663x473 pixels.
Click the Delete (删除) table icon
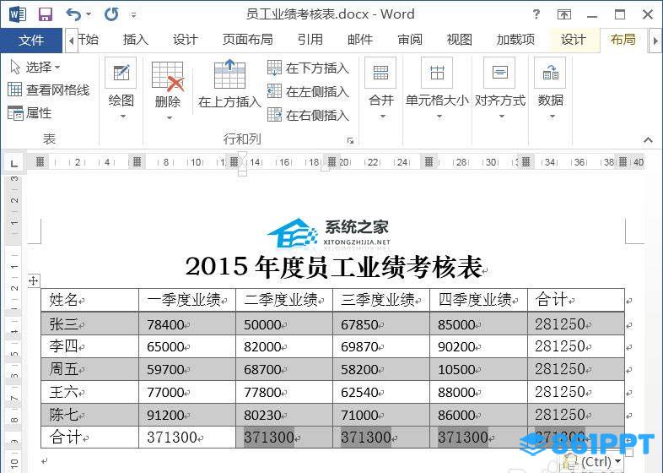coord(168,77)
